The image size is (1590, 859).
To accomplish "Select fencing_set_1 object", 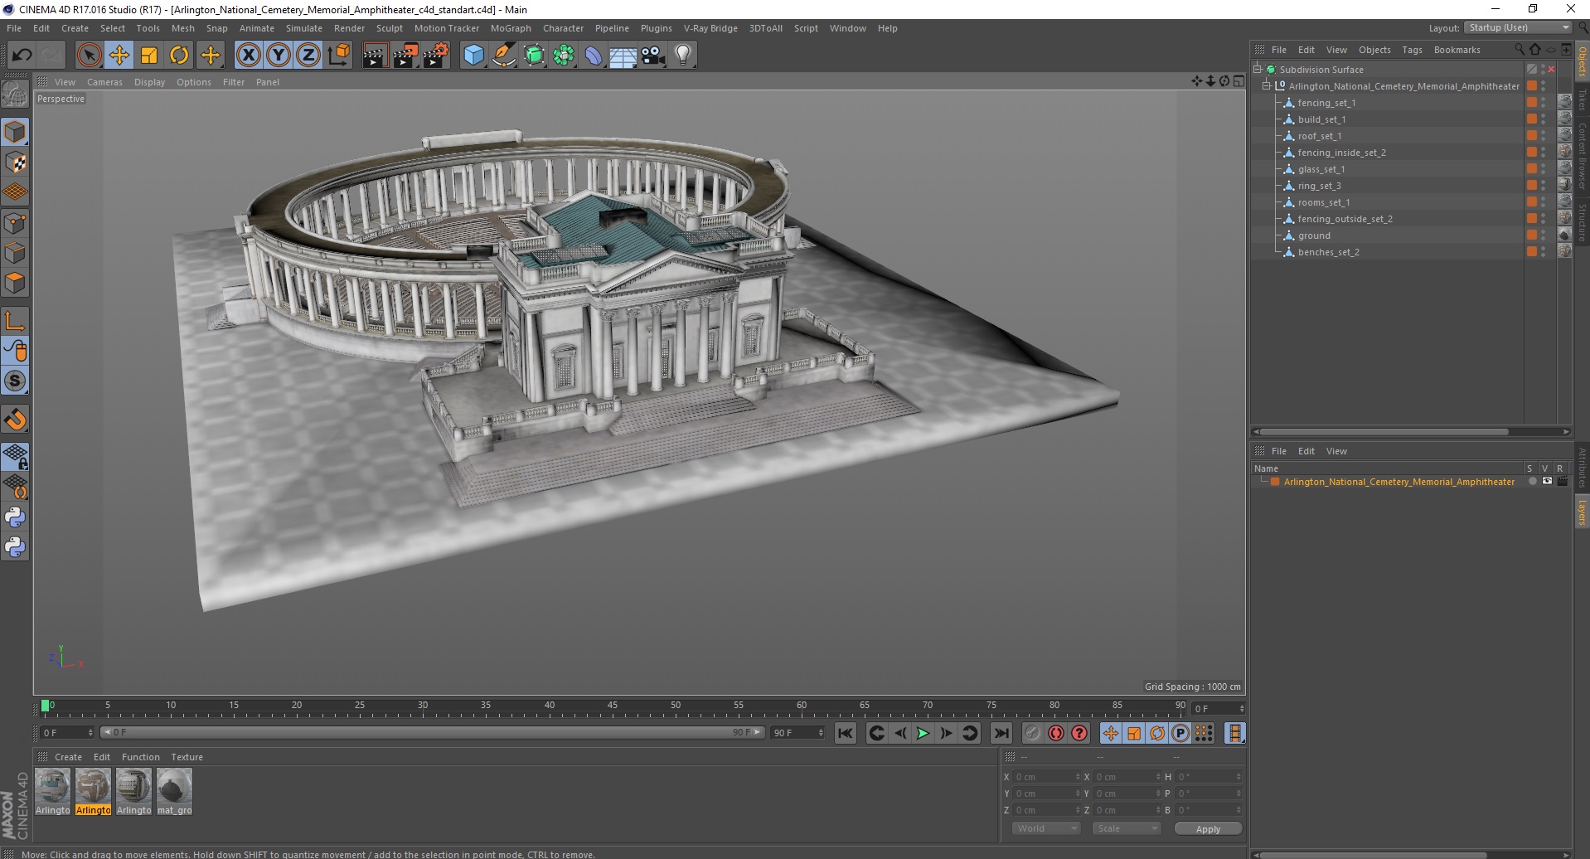I will point(1326,103).
